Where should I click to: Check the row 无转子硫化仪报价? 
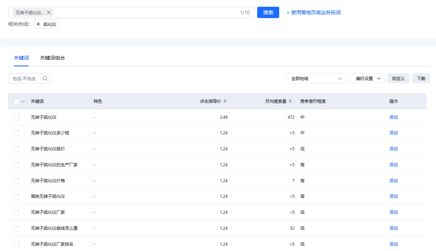point(17,149)
